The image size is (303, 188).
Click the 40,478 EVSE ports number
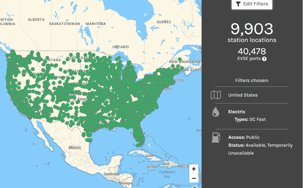pos(252,51)
